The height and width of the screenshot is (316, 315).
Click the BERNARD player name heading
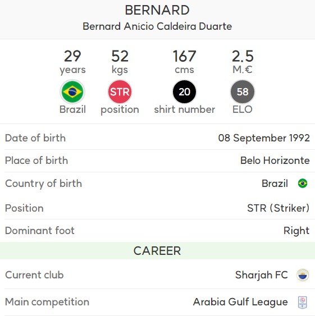[x=157, y=10]
